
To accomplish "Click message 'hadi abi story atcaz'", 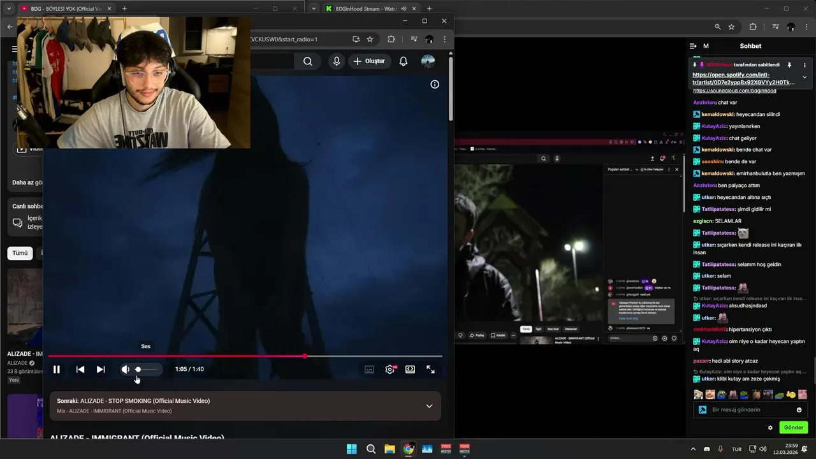I will (x=736, y=361).
